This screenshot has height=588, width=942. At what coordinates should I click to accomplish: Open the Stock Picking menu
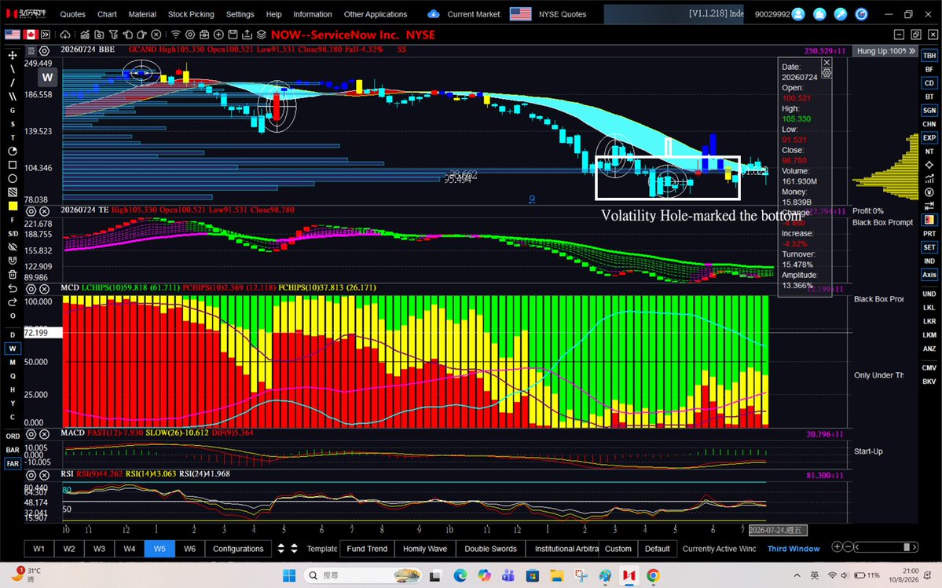pyautogui.click(x=190, y=14)
